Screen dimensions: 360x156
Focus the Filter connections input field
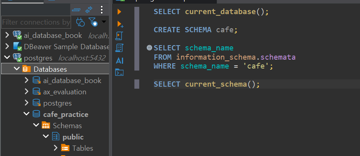[x=36, y=22]
